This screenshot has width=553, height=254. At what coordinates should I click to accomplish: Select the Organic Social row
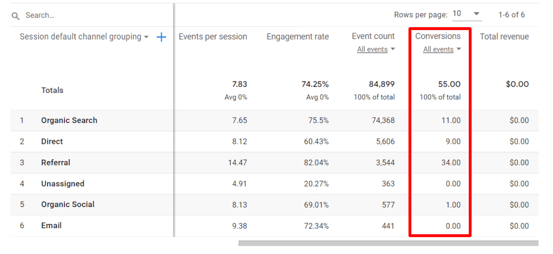(x=67, y=205)
